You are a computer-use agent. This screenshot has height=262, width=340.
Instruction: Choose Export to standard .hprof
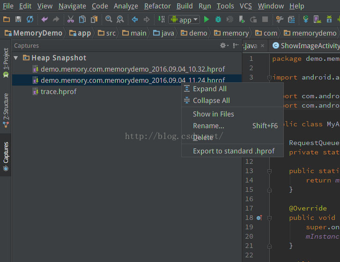(x=233, y=151)
